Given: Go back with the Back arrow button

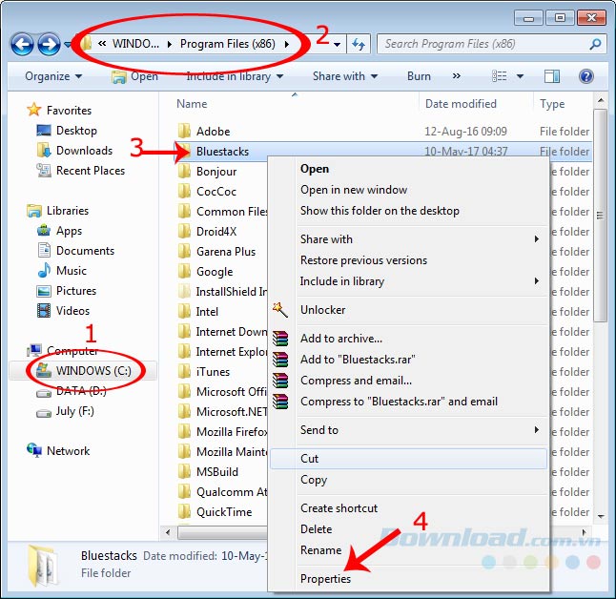Looking at the screenshot, I should tap(22, 45).
